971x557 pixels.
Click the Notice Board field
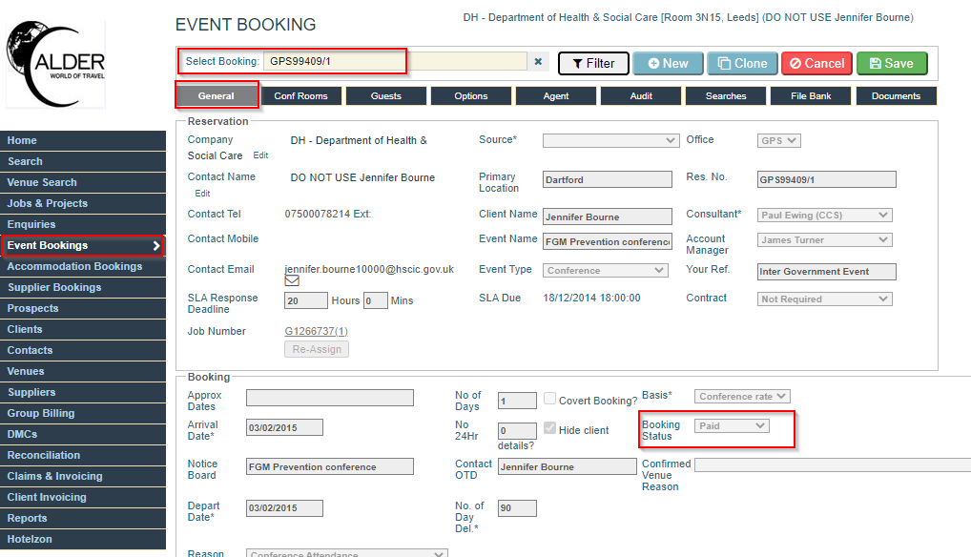[329, 466]
